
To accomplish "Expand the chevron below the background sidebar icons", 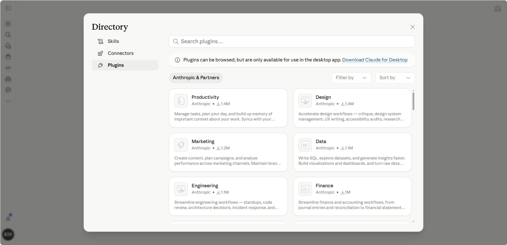I will [8, 101].
